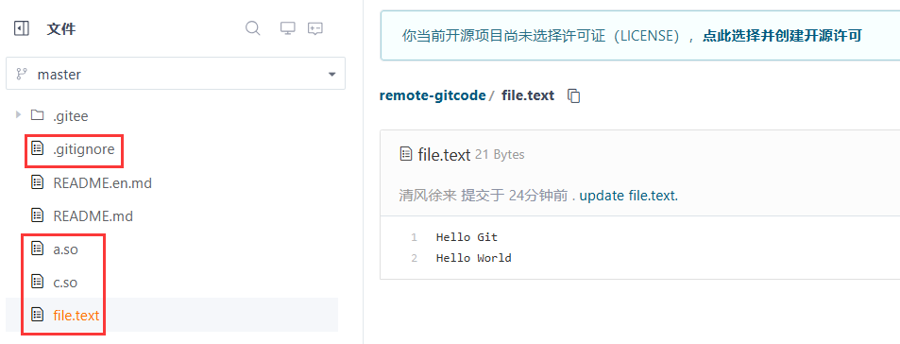900x344 pixels.
Task: Open file search magnifier icon
Action: tap(252, 28)
